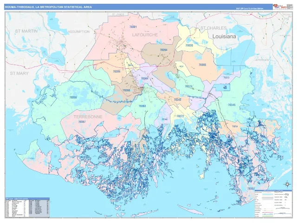This screenshot has width=297, height=223.
Task: Click the ZIP code index table
Action: [27, 208]
